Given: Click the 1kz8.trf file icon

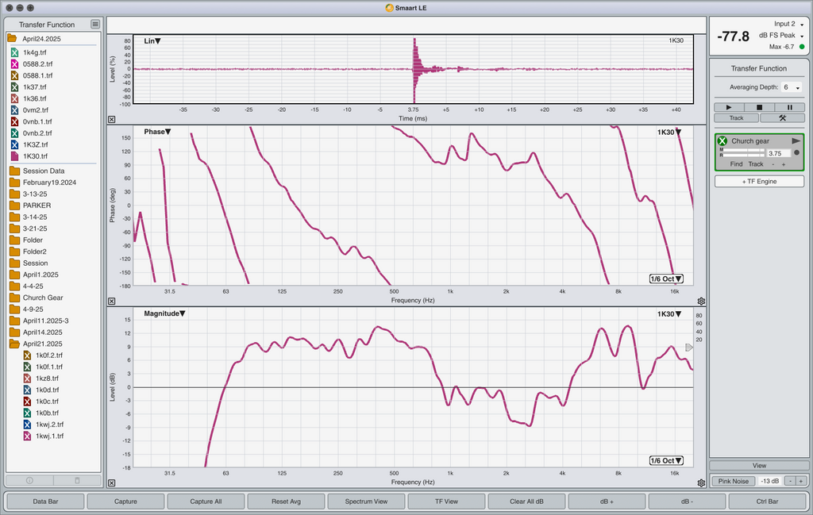Looking at the screenshot, I should click(27, 379).
